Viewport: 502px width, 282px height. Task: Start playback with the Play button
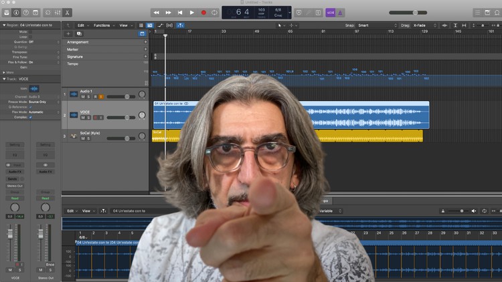pyautogui.click(x=192, y=13)
